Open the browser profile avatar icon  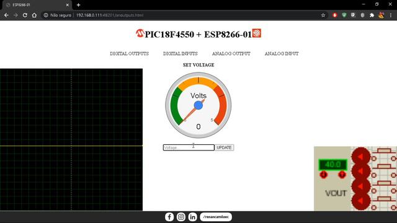[x=381, y=15]
